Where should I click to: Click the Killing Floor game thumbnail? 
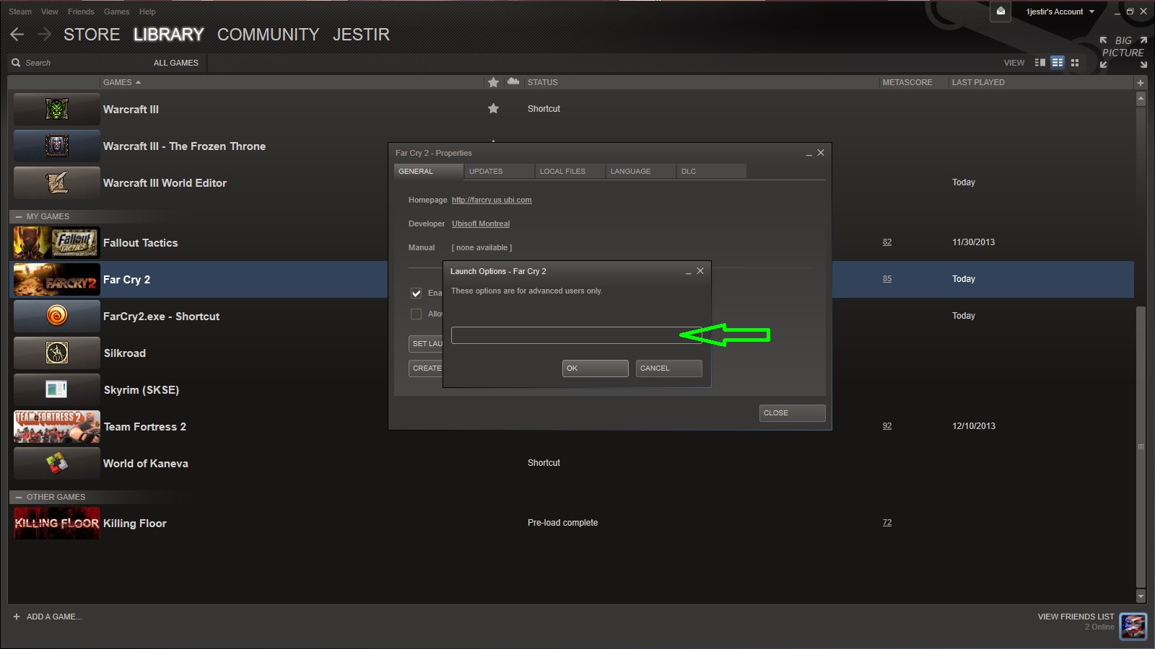coord(57,523)
